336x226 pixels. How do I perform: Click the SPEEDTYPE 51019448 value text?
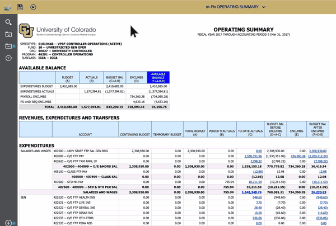click(x=80, y=44)
